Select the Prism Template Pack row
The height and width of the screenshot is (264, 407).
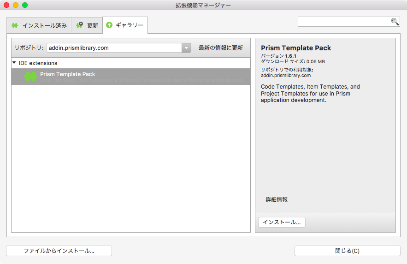(131, 77)
